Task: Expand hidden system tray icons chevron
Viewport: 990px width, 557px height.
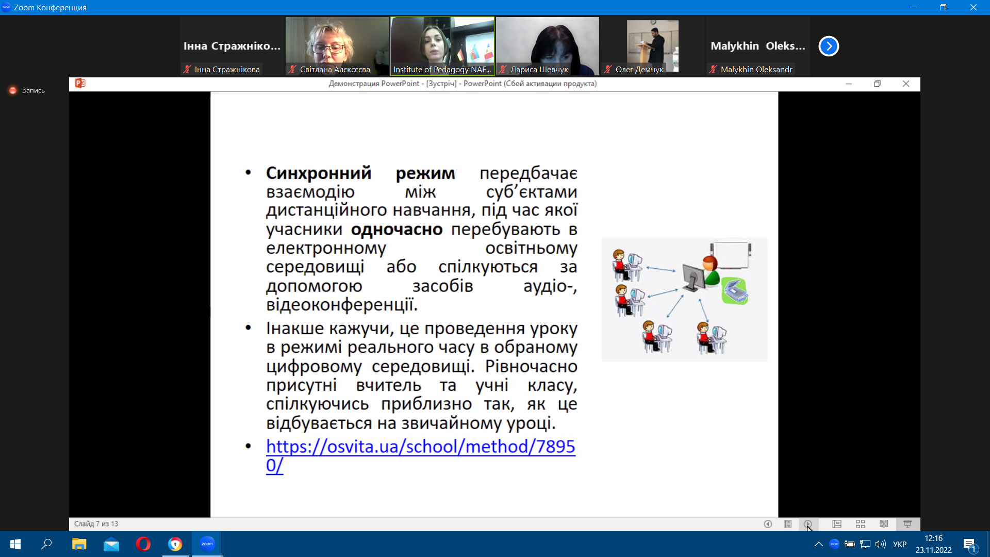Action: click(x=818, y=544)
